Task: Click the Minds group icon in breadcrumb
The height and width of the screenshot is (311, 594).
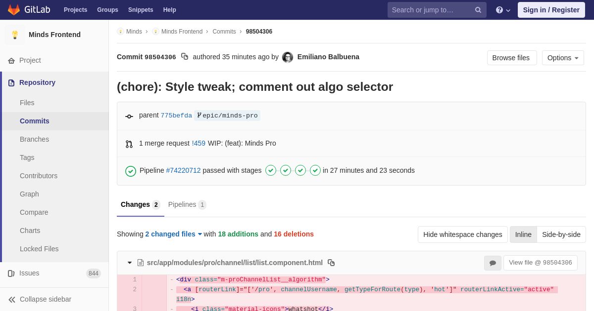Action: tap(120, 32)
